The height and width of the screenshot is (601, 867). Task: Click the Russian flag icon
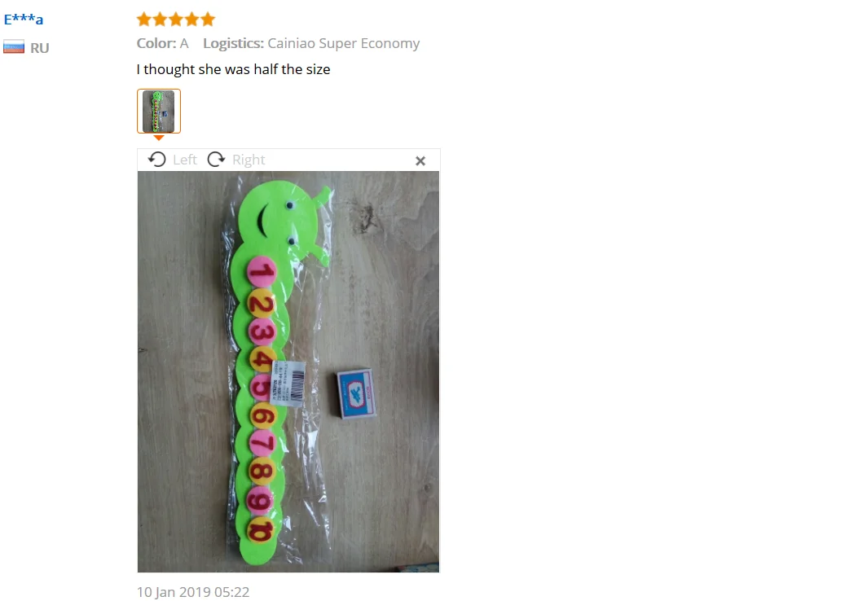tap(14, 47)
